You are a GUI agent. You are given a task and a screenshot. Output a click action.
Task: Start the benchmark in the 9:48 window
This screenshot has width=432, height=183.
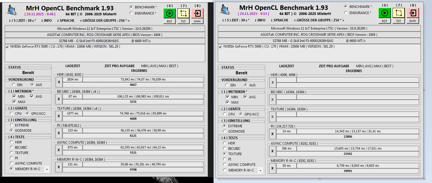169,14
